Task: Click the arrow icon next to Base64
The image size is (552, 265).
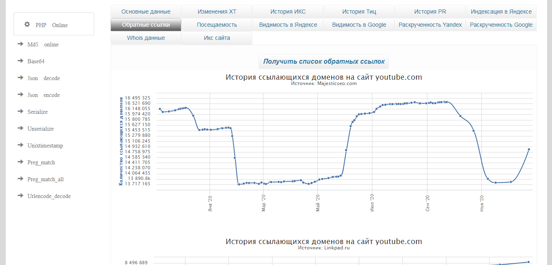Action: pos(20,61)
